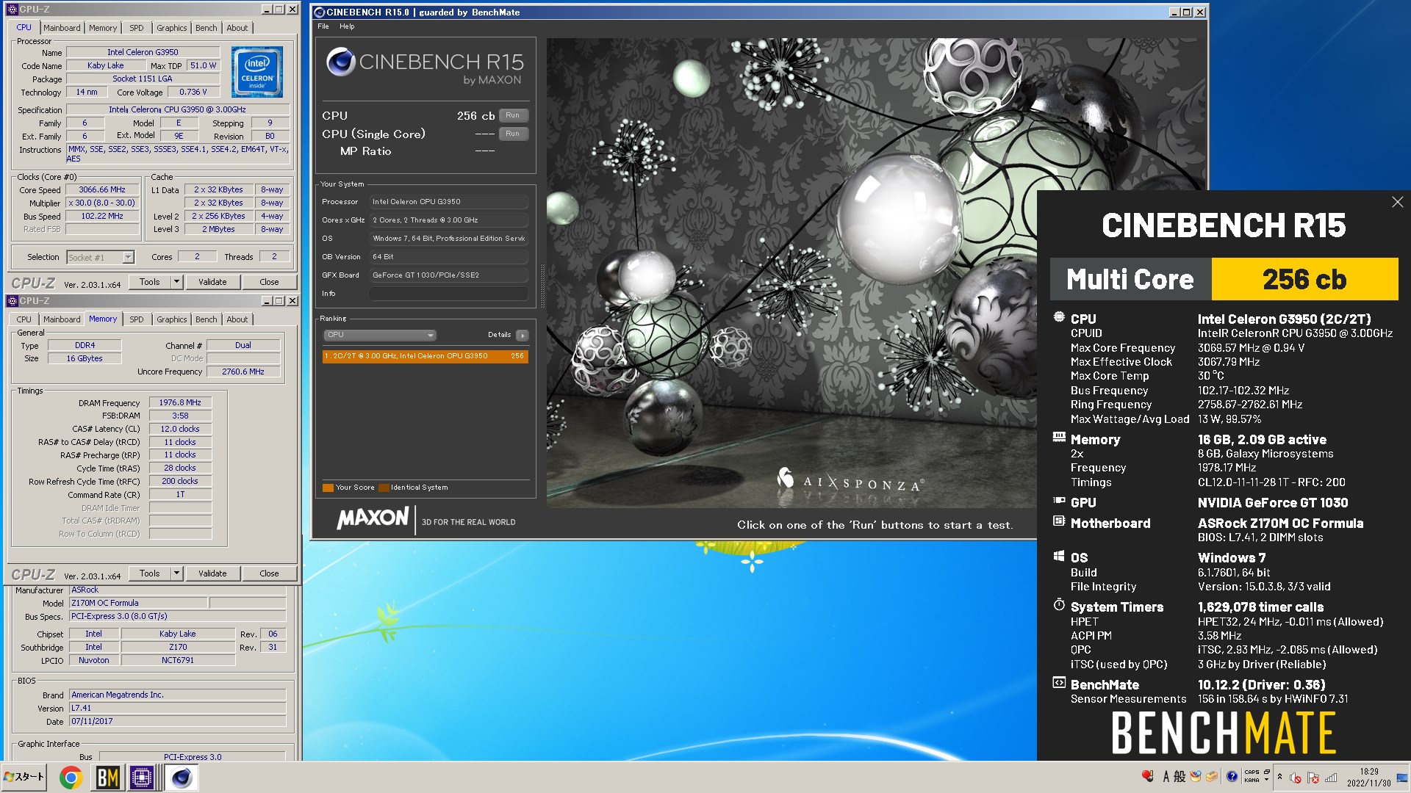
Task: Open About tab in upper CPU-Z
Action: coord(237,28)
